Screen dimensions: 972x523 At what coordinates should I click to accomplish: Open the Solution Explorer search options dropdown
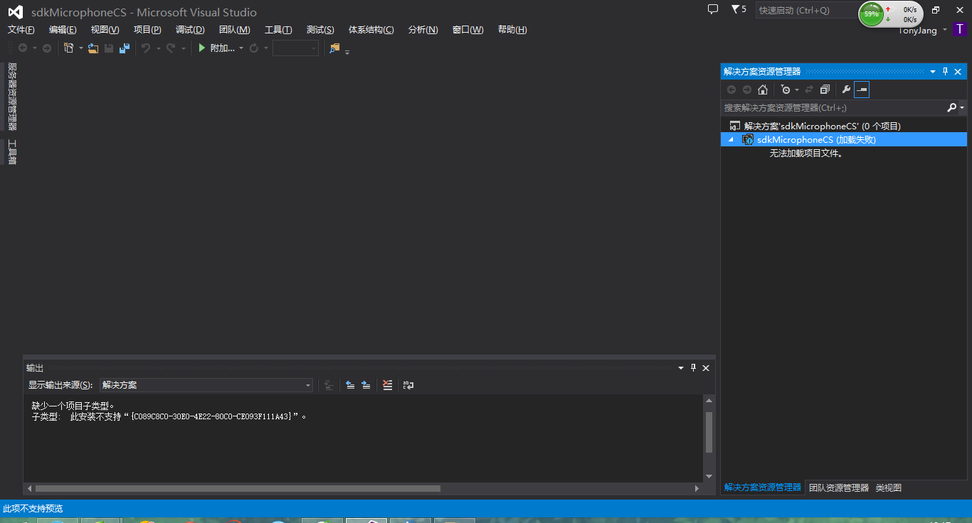(962, 108)
